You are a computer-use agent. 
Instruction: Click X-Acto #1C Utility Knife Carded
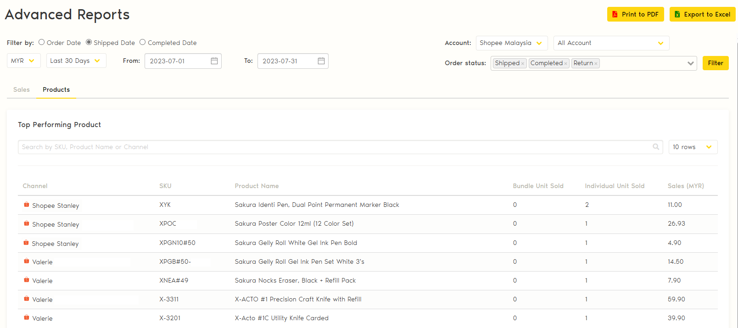[281, 318]
